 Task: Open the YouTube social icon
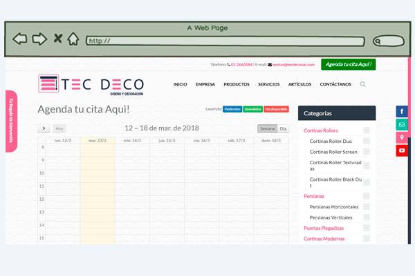pyautogui.click(x=402, y=151)
